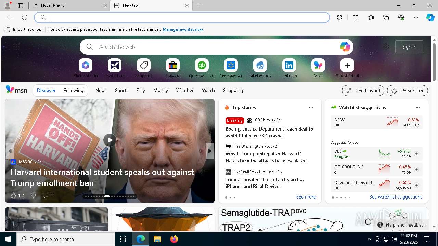Add VIX to watchlist

point(416,154)
